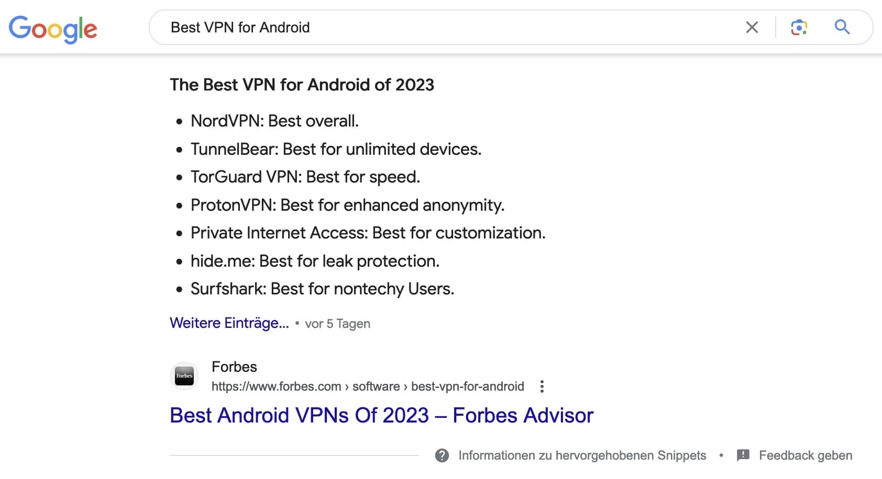Image resolution: width=882 pixels, height=479 pixels.
Task: Click the heading "The Best VPN for Android of 2023"
Action: click(x=302, y=85)
